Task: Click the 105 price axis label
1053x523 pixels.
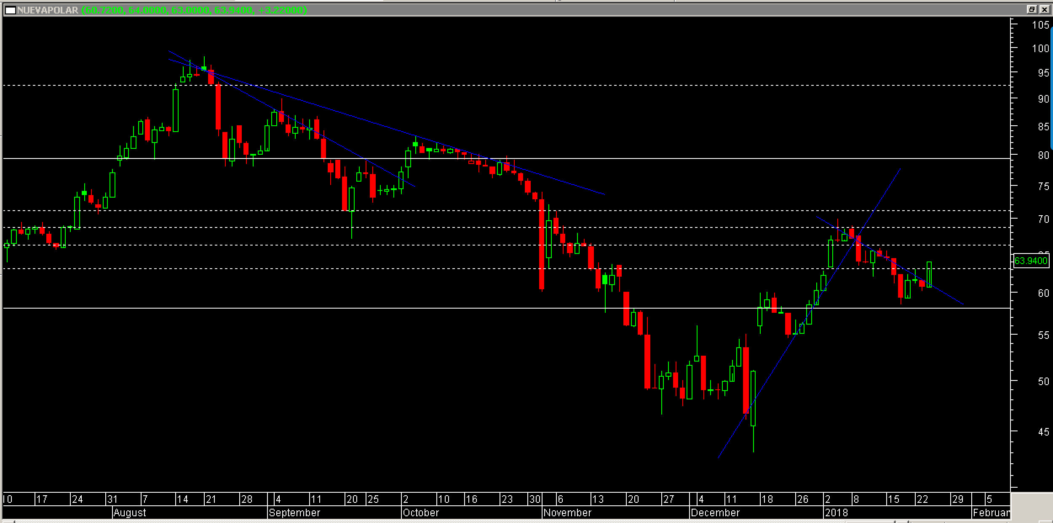Action: pos(1040,25)
